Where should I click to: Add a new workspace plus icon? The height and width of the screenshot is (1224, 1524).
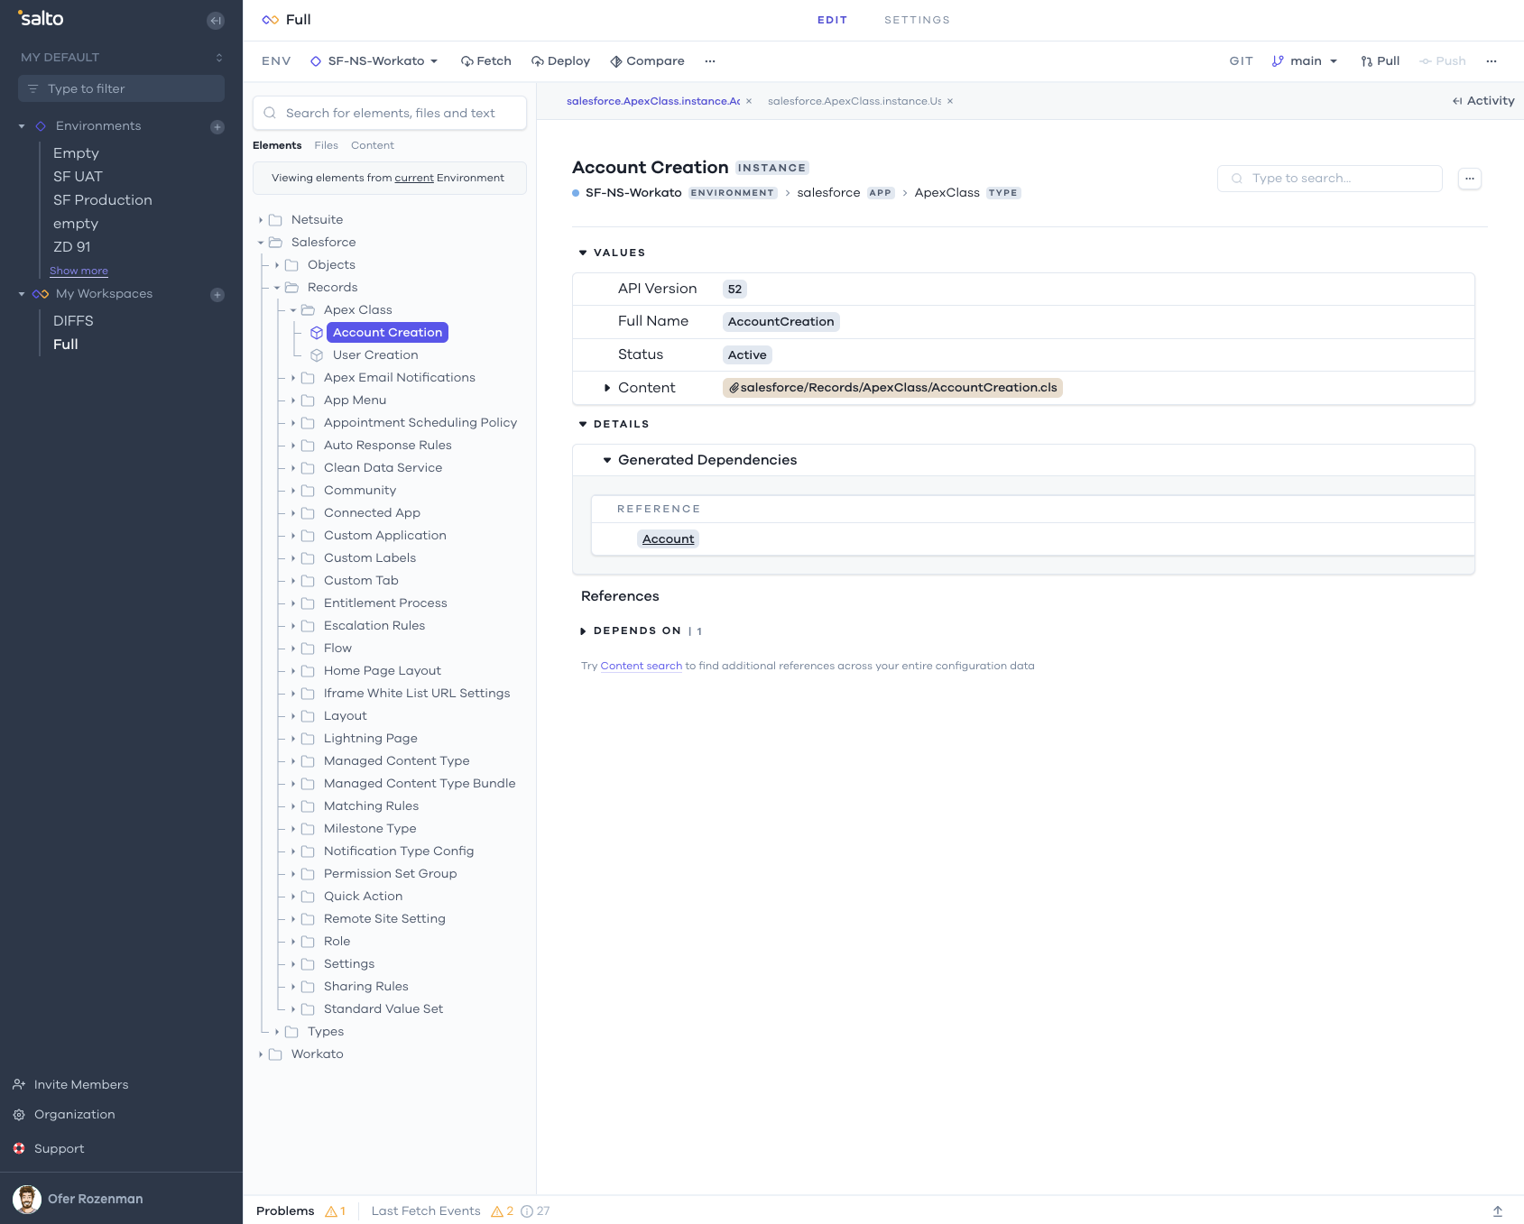pyautogui.click(x=217, y=295)
